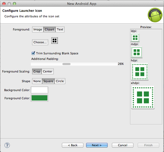Set foreground scaling to Center
The image size is (164, 152).
48,71
